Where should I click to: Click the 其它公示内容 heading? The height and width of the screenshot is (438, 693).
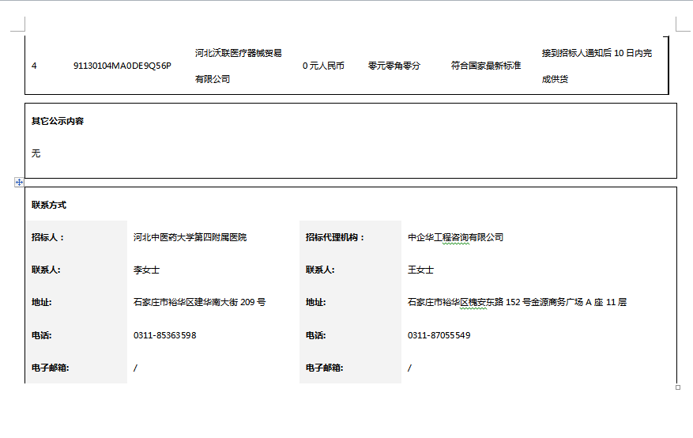pyautogui.click(x=58, y=121)
